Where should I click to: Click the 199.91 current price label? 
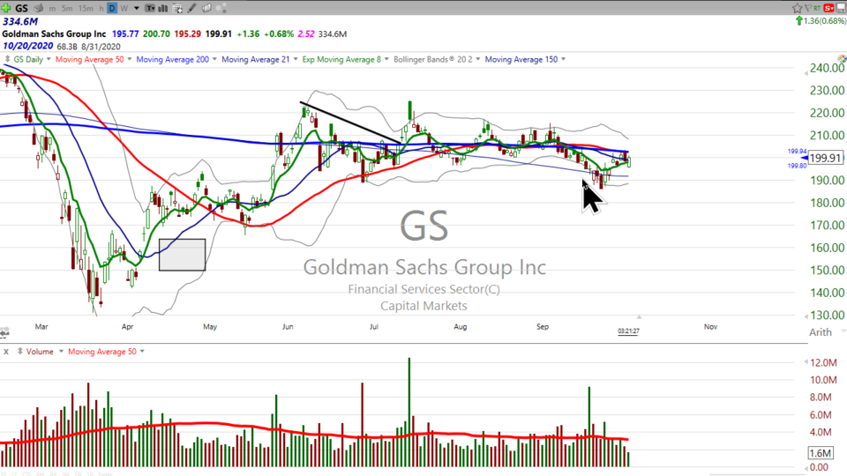(826, 158)
